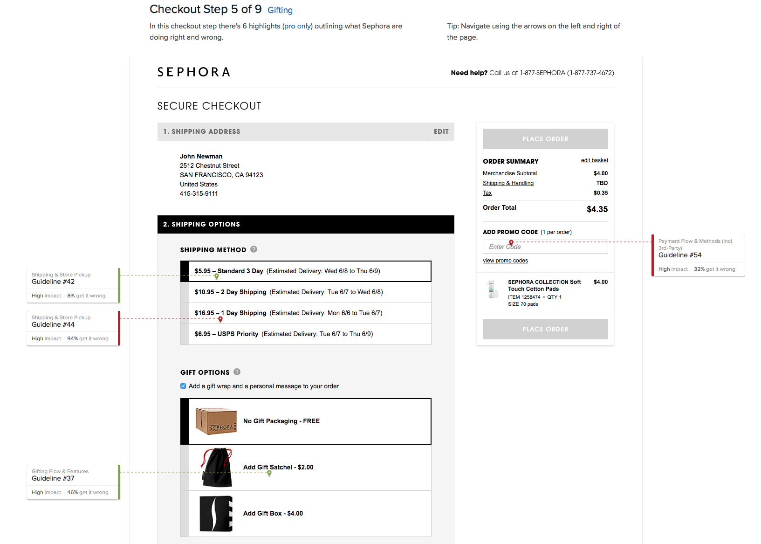Open Guideline #44 annotation card
761x544 pixels.
point(73,328)
